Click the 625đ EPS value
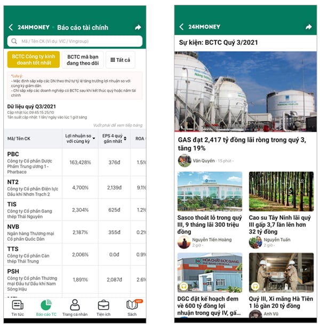 [114, 210]
